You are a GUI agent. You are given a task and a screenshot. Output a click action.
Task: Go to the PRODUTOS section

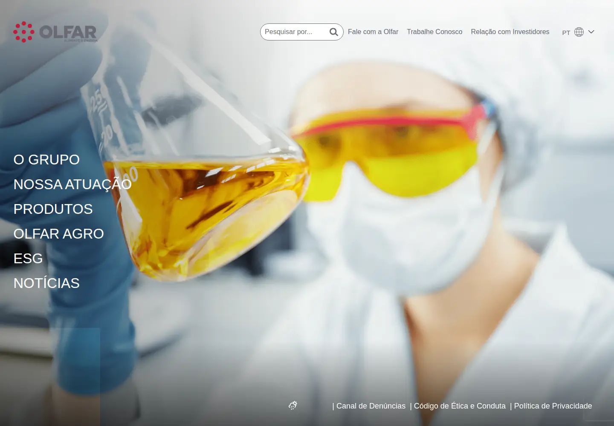click(x=53, y=209)
